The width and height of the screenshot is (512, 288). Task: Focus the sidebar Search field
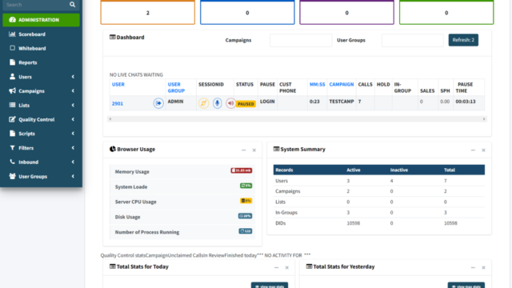point(35,5)
